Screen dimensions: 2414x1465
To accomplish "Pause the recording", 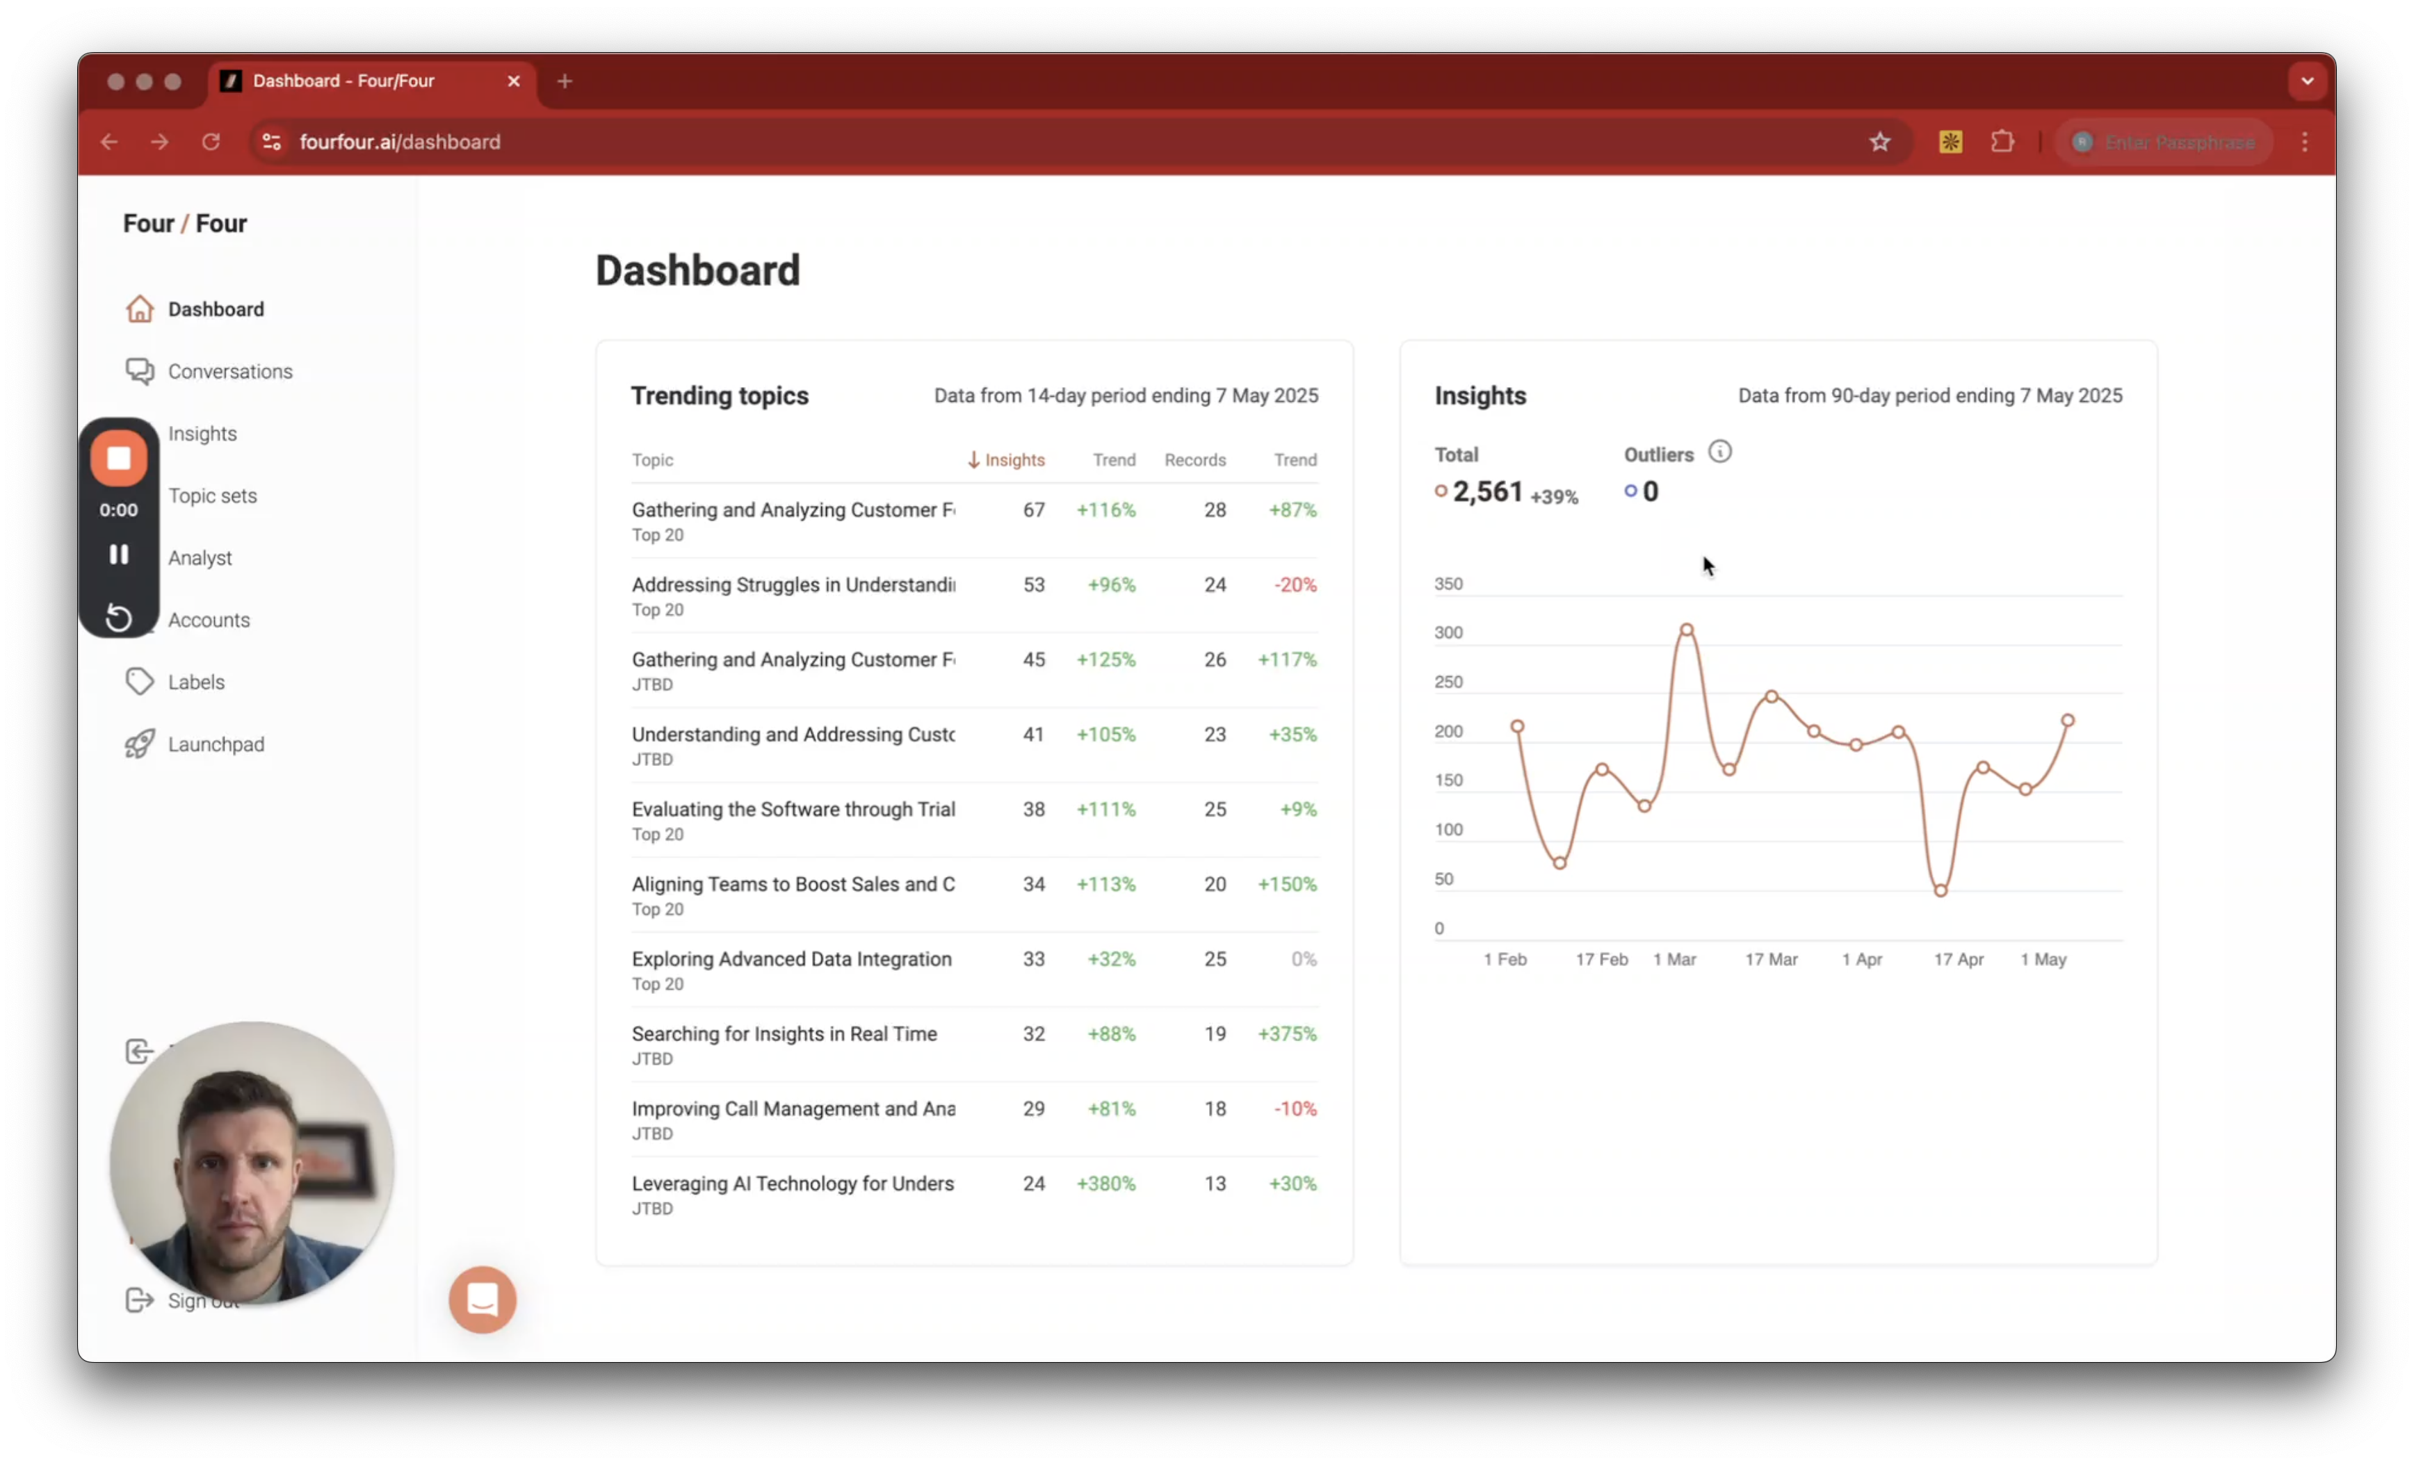I will click(118, 555).
